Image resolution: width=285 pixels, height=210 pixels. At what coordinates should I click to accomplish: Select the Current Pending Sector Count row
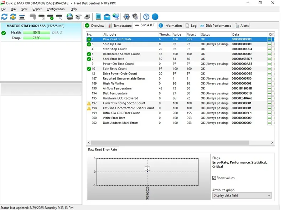(x=124, y=103)
